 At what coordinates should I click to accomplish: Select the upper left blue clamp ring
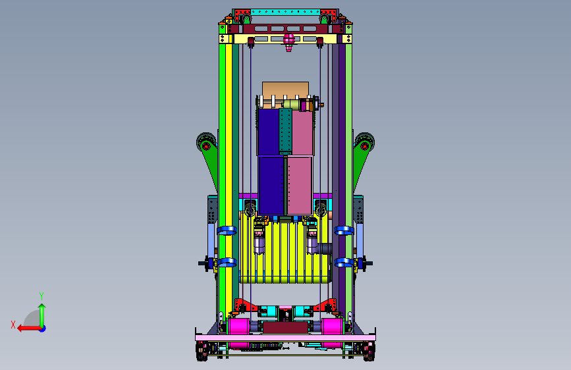tap(227, 230)
